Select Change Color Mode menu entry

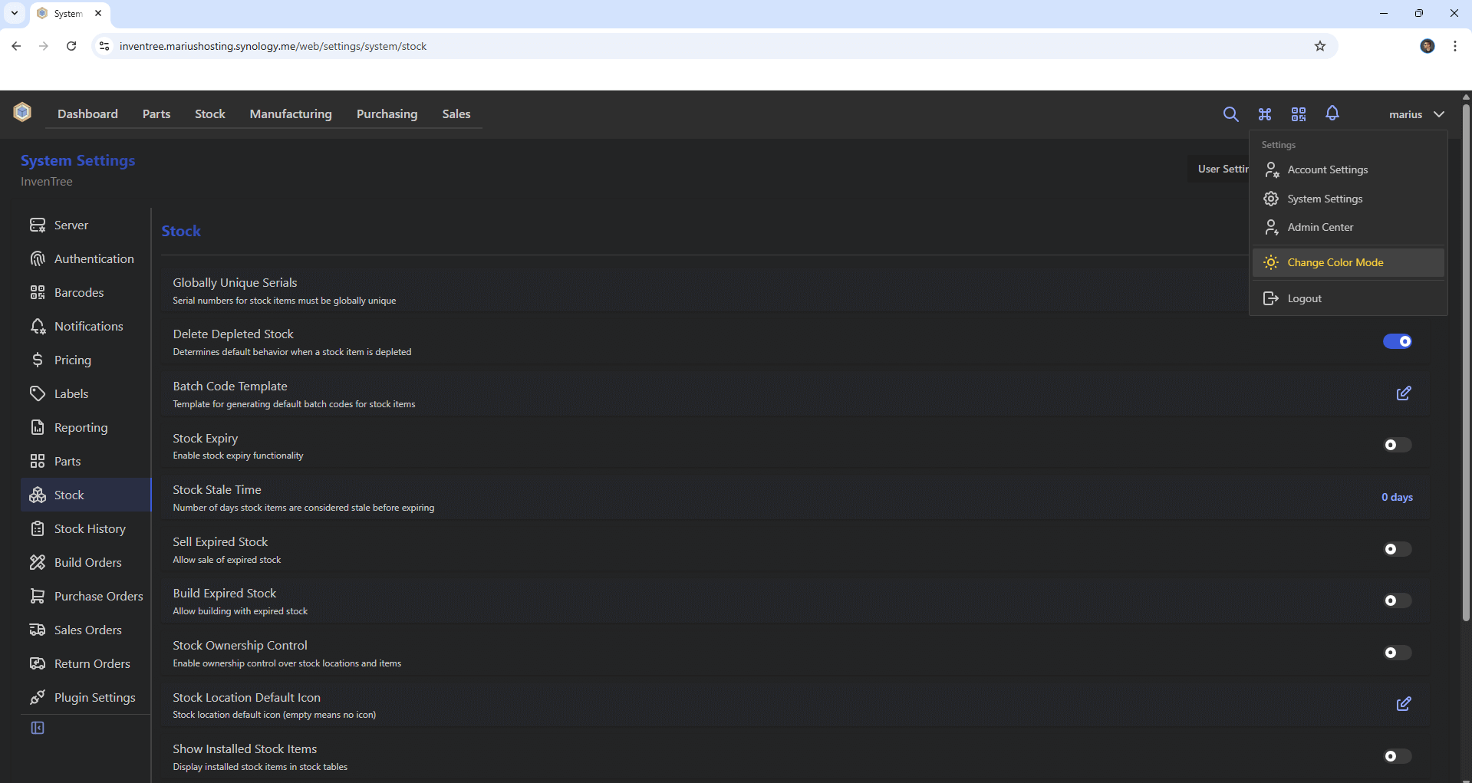pos(1335,262)
